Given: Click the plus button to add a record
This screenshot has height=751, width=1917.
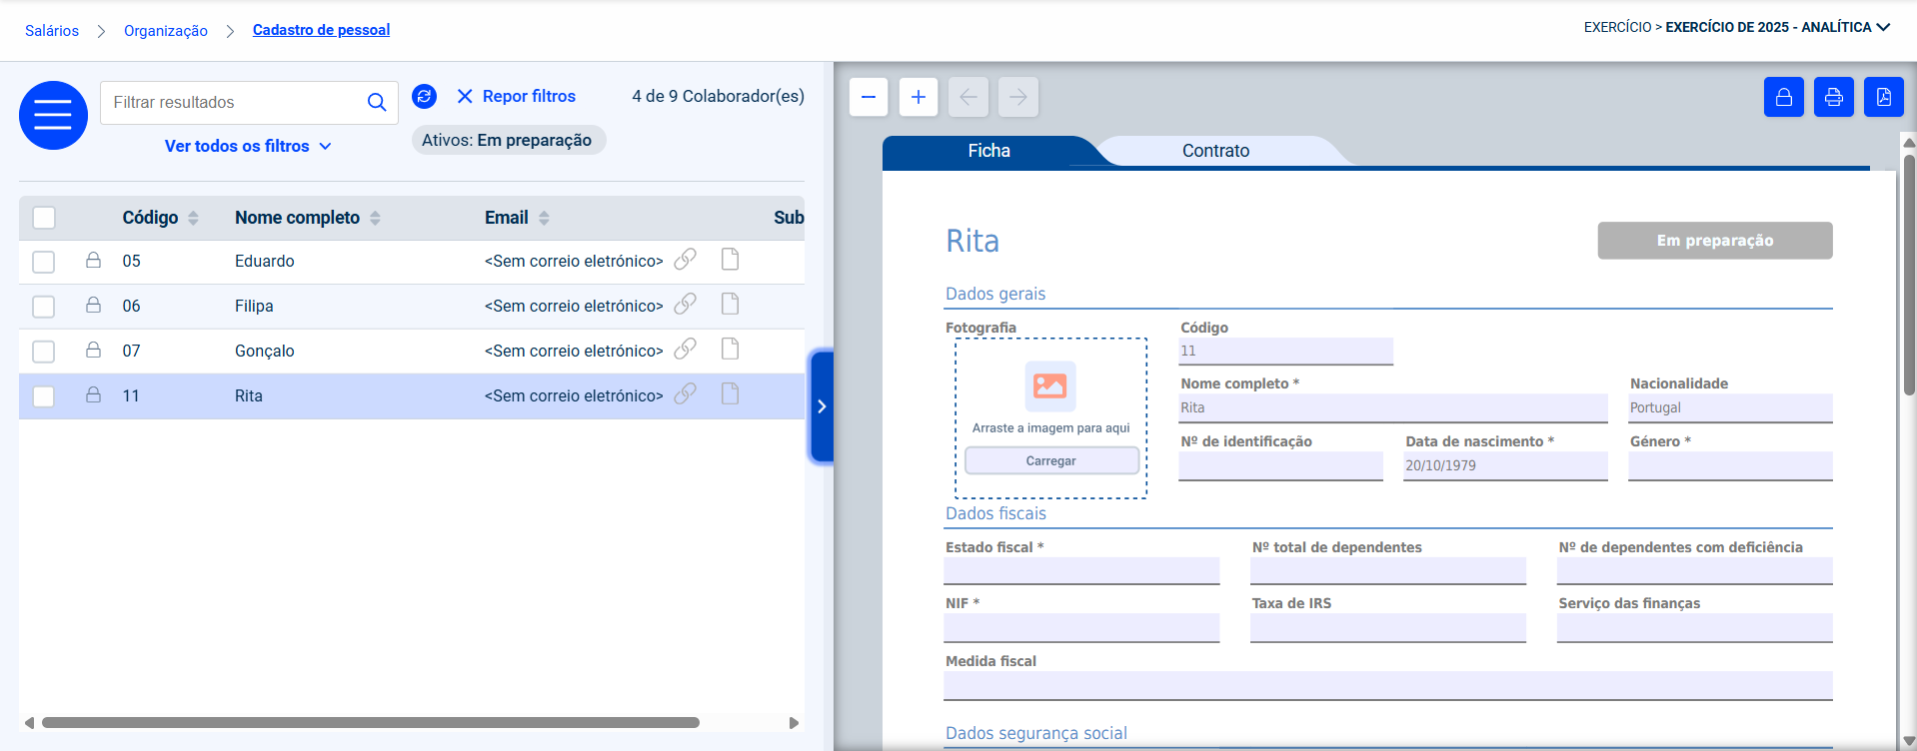Looking at the screenshot, I should [919, 97].
